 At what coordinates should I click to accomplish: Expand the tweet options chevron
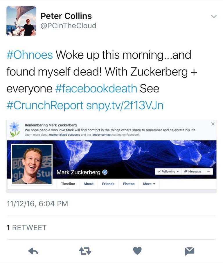(214, 17)
